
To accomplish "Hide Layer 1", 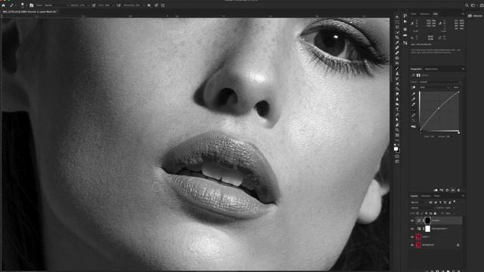I will click(x=412, y=236).
